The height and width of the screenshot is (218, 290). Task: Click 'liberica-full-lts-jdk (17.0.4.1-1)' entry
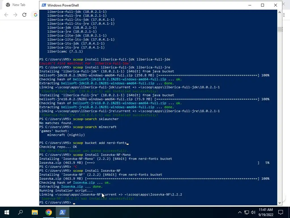click(81, 20)
